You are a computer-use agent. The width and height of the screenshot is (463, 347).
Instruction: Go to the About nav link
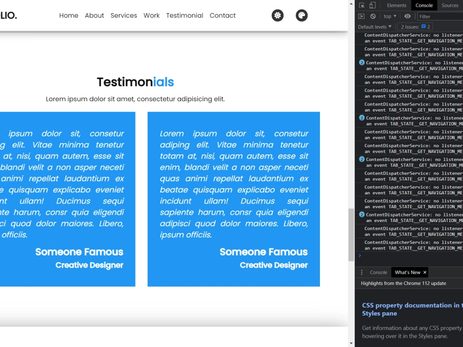[94, 15]
